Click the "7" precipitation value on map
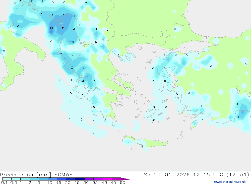Screen dimensions: 251x184 (63, 28)
